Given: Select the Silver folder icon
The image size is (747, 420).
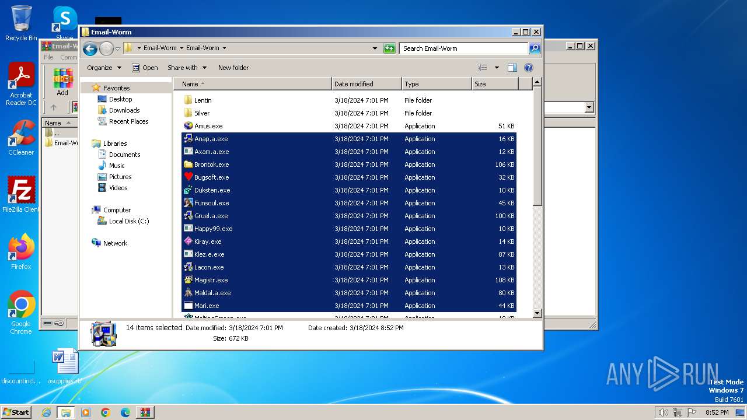Looking at the screenshot, I should [x=188, y=113].
